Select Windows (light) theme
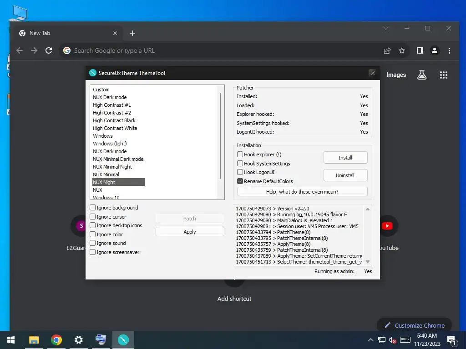Viewport: 466px width, 349px height. click(110, 144)
